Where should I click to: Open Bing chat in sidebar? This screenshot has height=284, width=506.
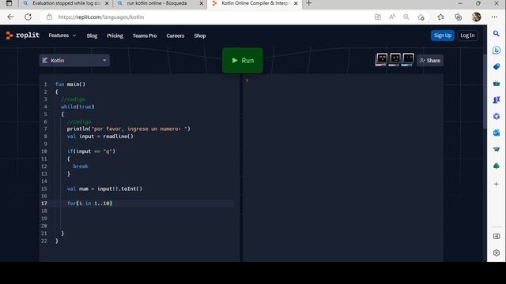(x=497, y=50)
